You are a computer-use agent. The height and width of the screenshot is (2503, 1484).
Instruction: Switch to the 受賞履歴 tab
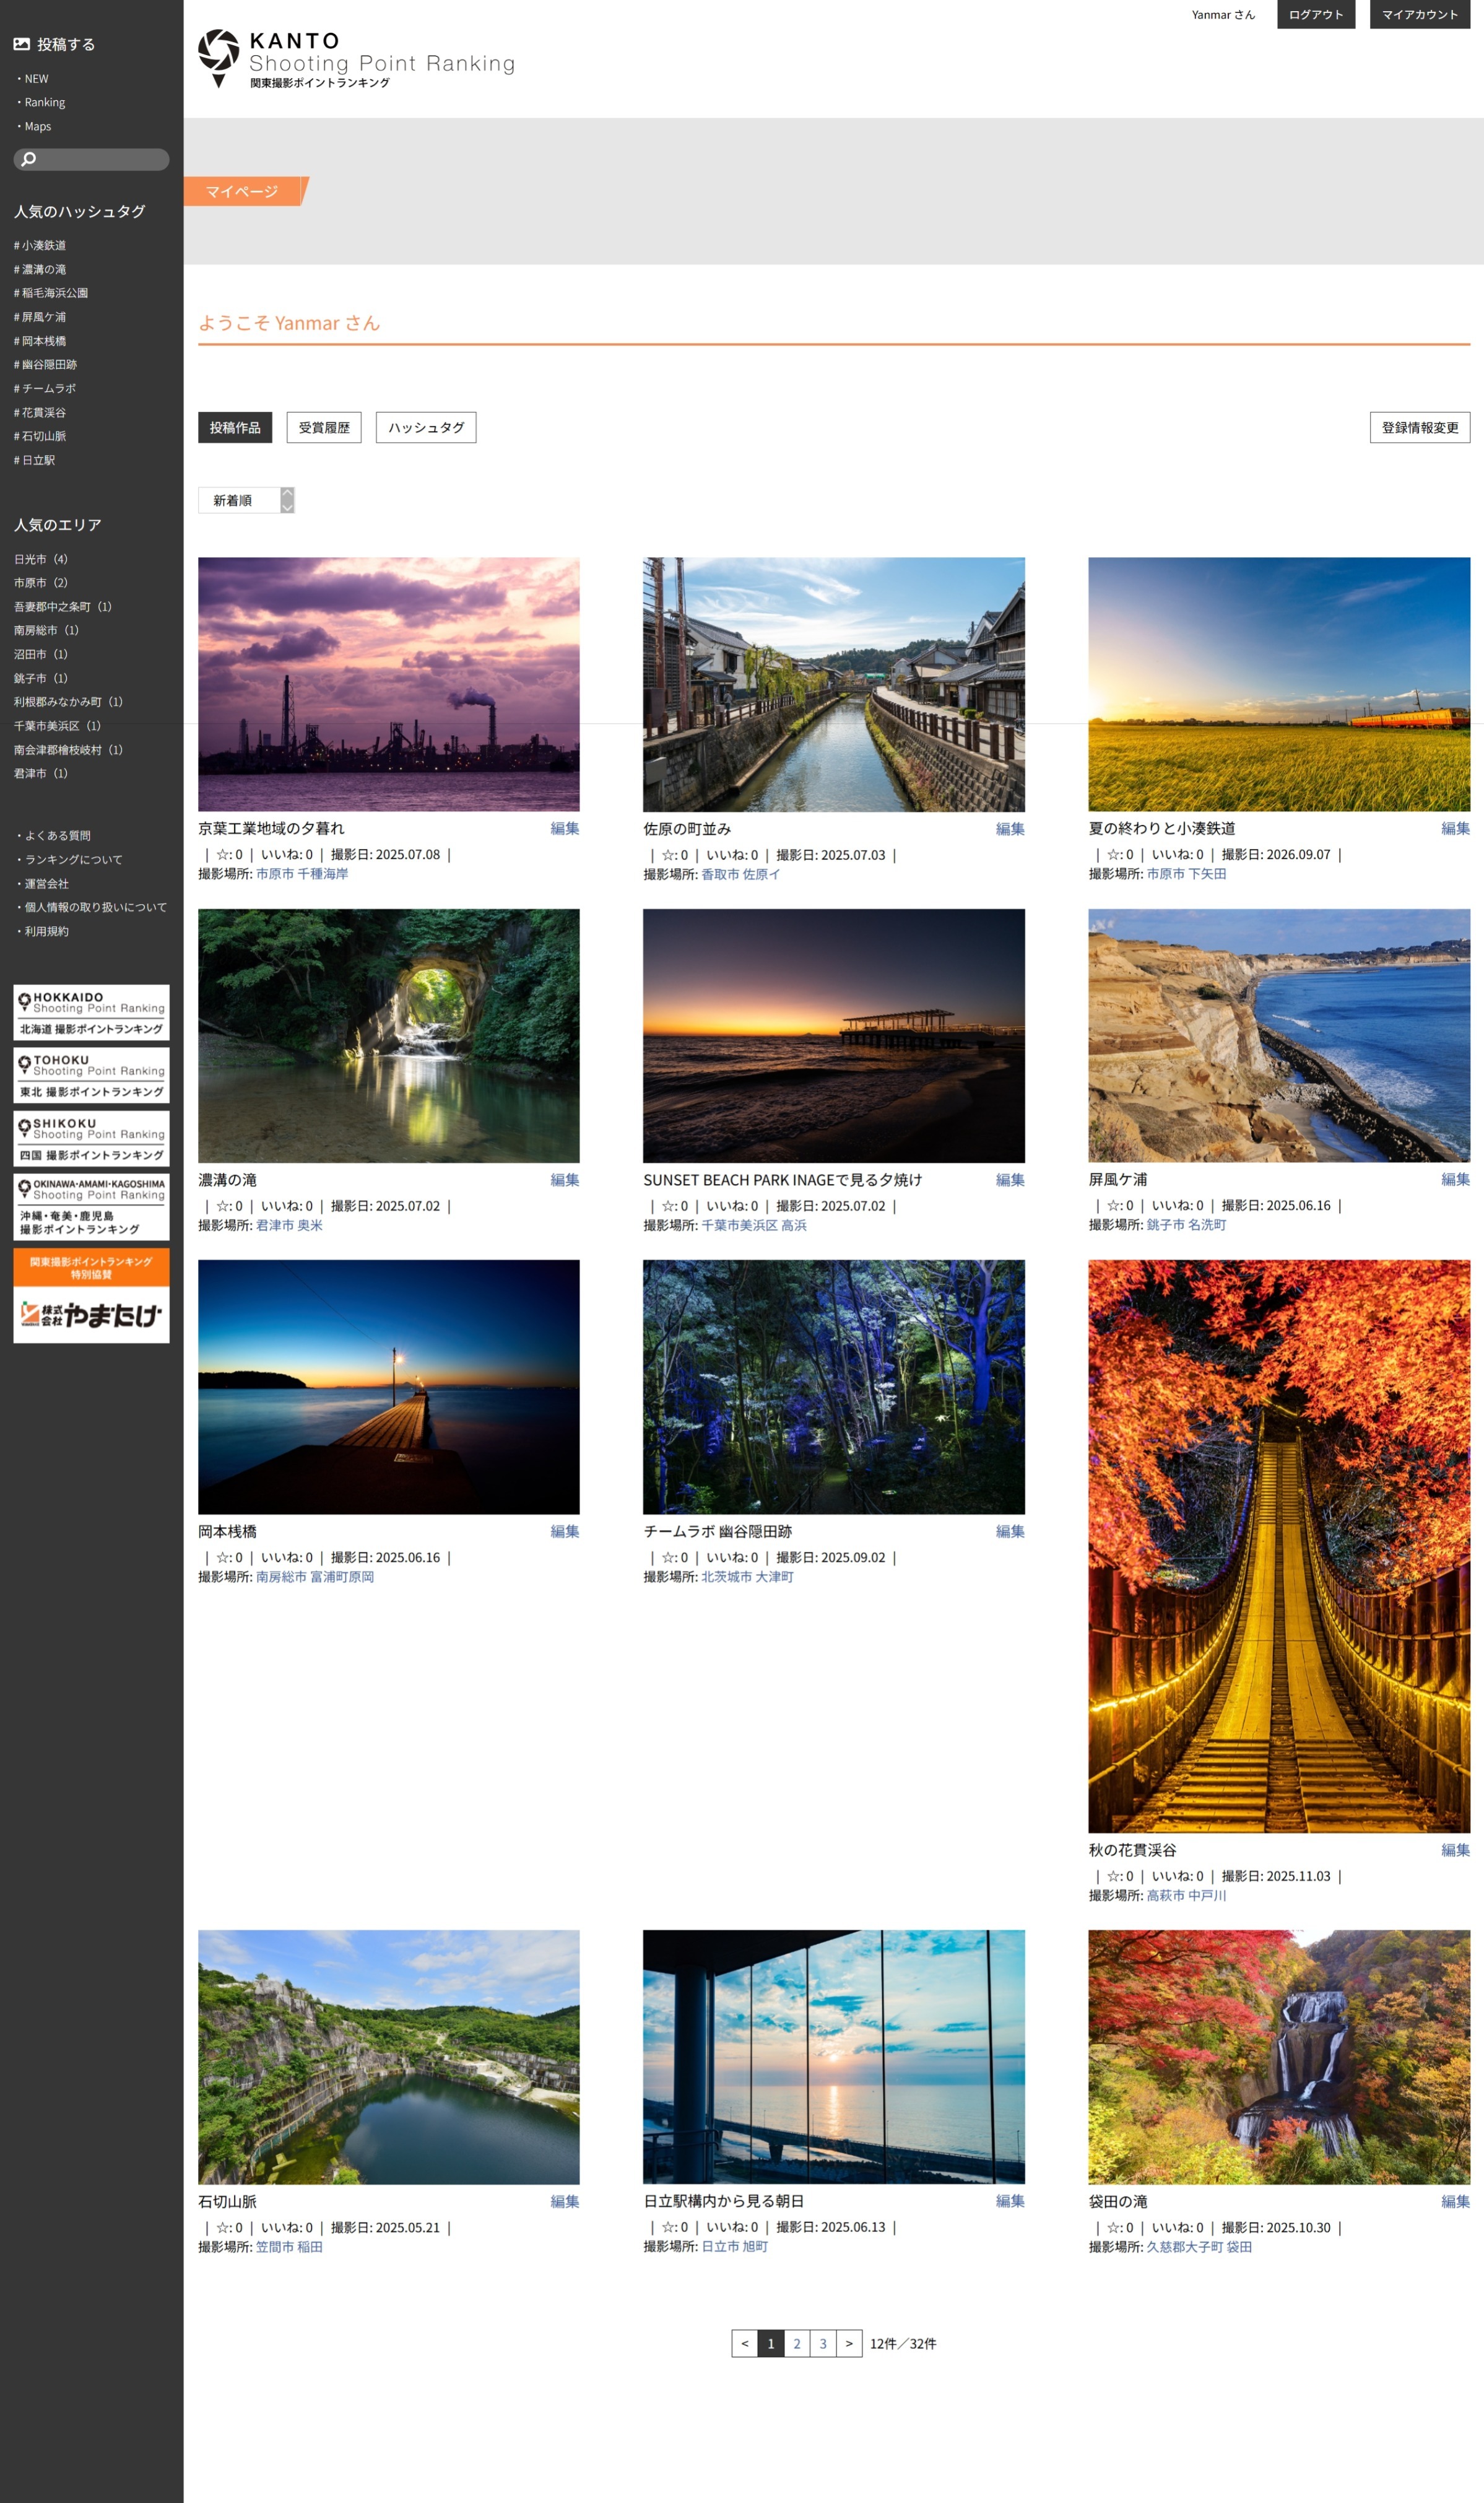pos(324,427)
